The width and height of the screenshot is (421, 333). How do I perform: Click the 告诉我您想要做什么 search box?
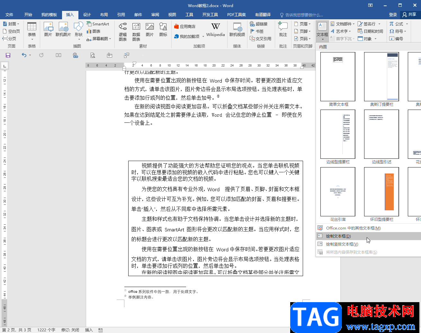[301, 15]
